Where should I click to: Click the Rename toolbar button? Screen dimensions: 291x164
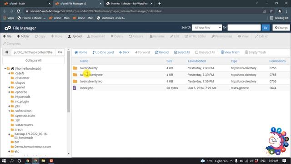pyautogui.click(x=157, y=36)
